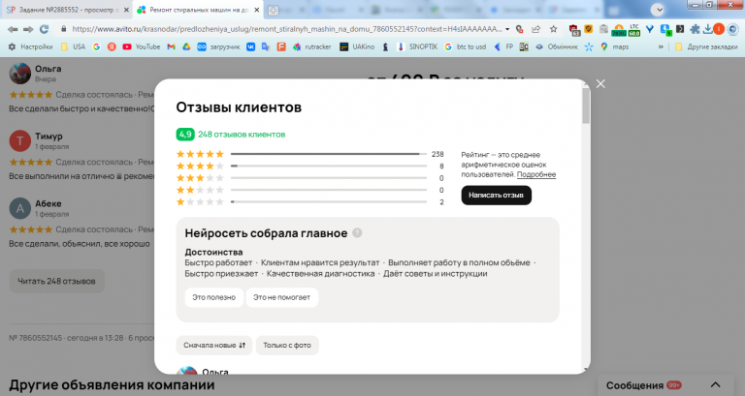This screenshot has height=396, width=745.
Task: Click the padlock site info icon
Action: pyautogui.click(x=64, y=29)
